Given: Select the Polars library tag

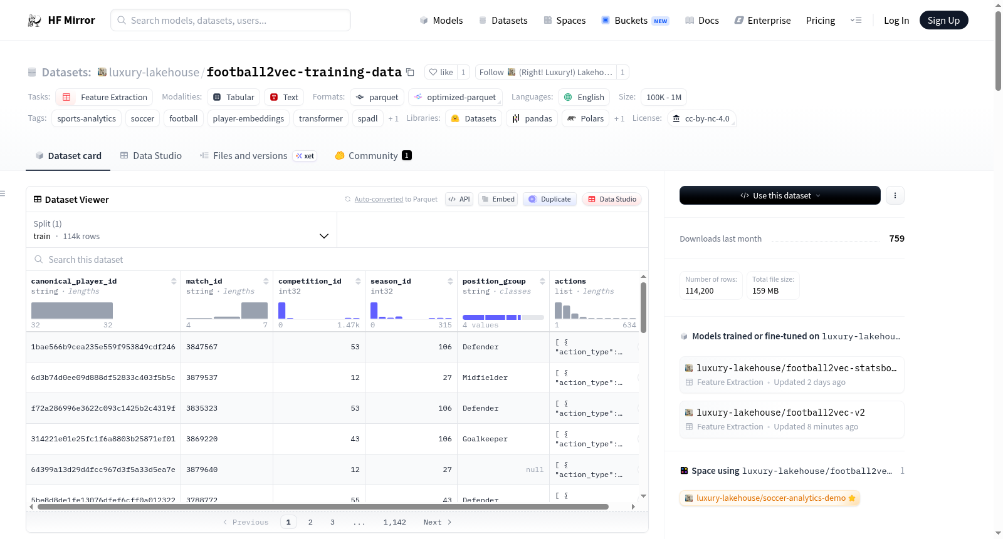Looking at the screenshot, I should tap(586, 118).
